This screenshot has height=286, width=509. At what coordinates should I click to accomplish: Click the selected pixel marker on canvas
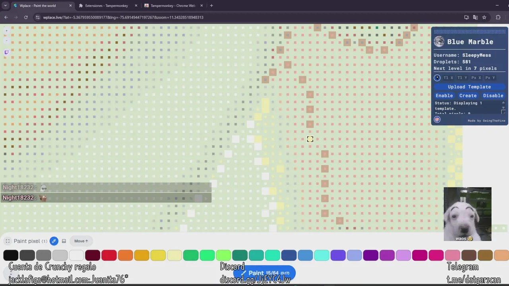(x=310, y=139)
